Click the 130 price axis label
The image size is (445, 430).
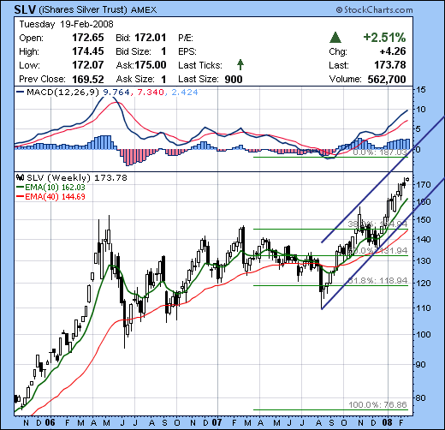[x=423, y=261]
